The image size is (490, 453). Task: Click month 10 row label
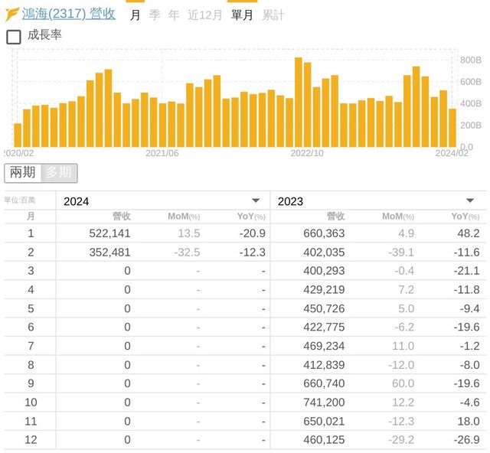31,402
